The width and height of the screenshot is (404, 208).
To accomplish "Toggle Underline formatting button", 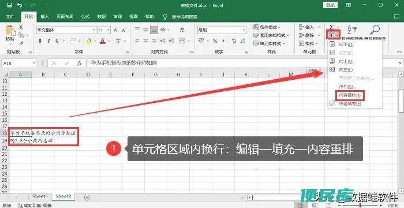I will click(57, 41).
